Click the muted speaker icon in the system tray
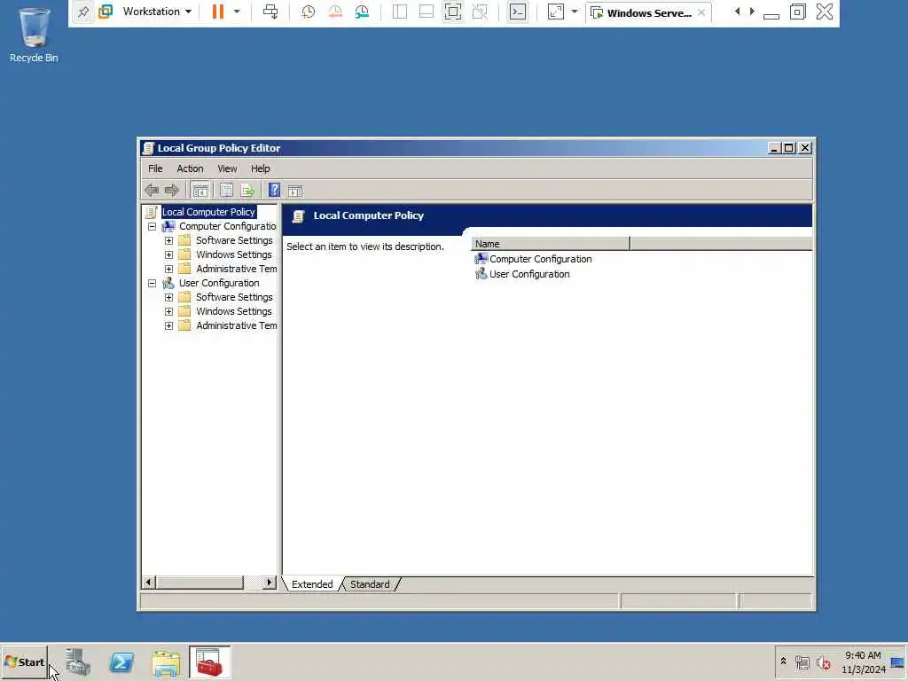The image size is (908, 681). click(x=824, y=661)
